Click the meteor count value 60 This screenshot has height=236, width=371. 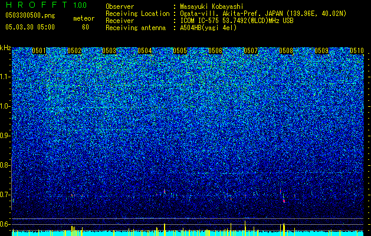tap(86, 27)
